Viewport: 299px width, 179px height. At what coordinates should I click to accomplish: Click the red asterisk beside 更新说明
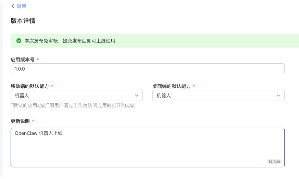click(33, 121)
